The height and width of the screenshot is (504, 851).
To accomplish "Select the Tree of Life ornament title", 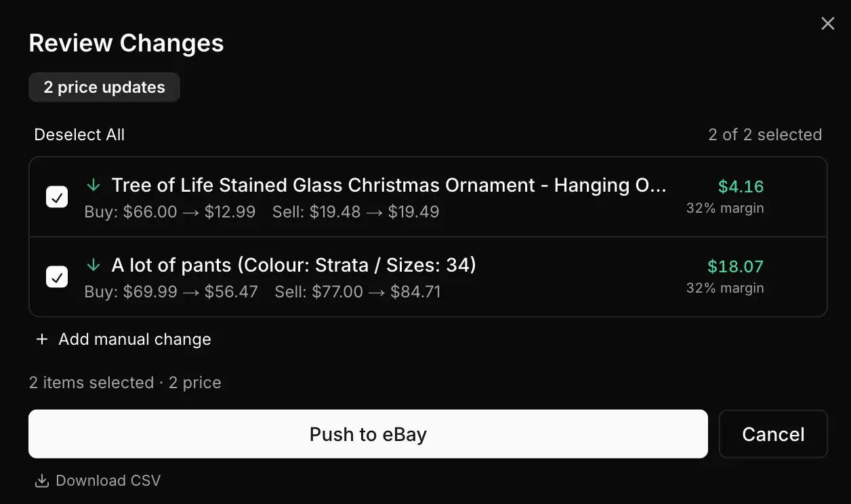I will pyautogui.click(x=390, y=185).
